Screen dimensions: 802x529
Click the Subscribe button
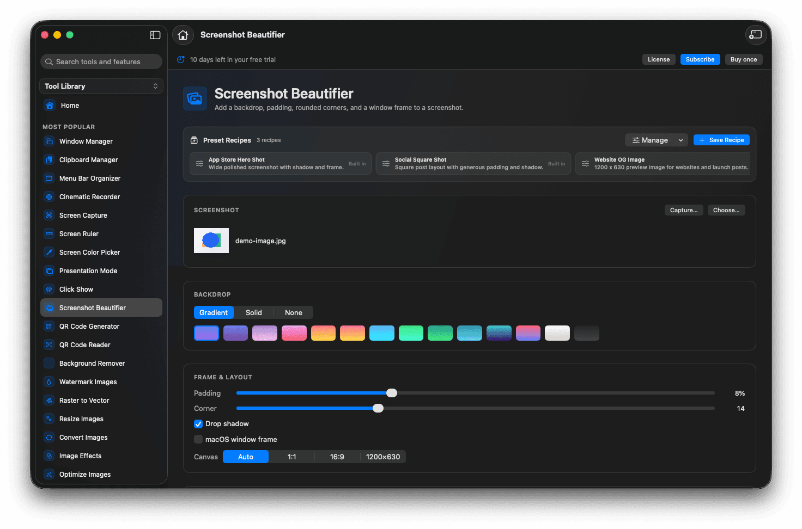700,59
